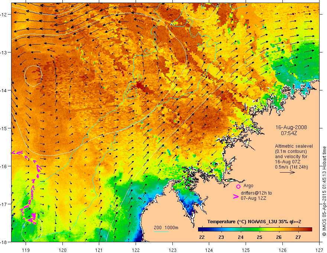327x253 pixels.
Task: Click the small closed sea-level contour near 119E, 13.5S
Action: [33, 76]
